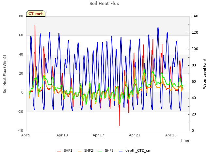Click the 100 label on right axis
The width and height of the screenshot is (209, 157).
195,49
